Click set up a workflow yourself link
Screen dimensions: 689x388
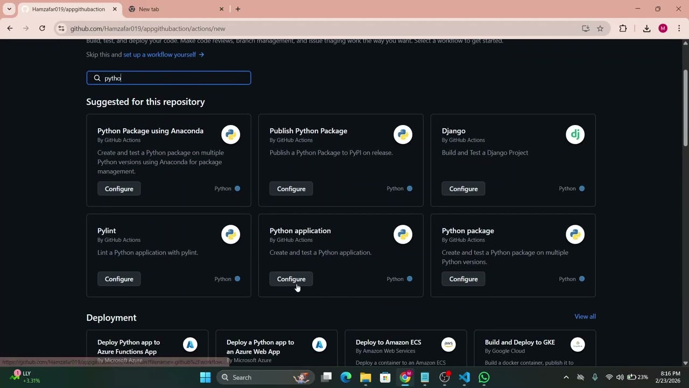point(164,54)
